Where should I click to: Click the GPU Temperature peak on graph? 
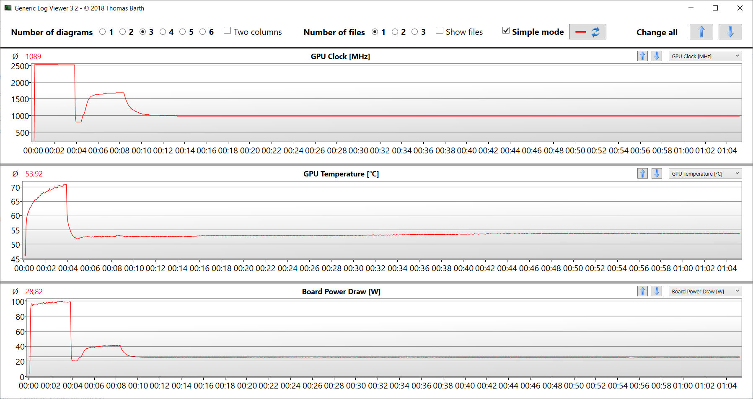tap(65, 184)
